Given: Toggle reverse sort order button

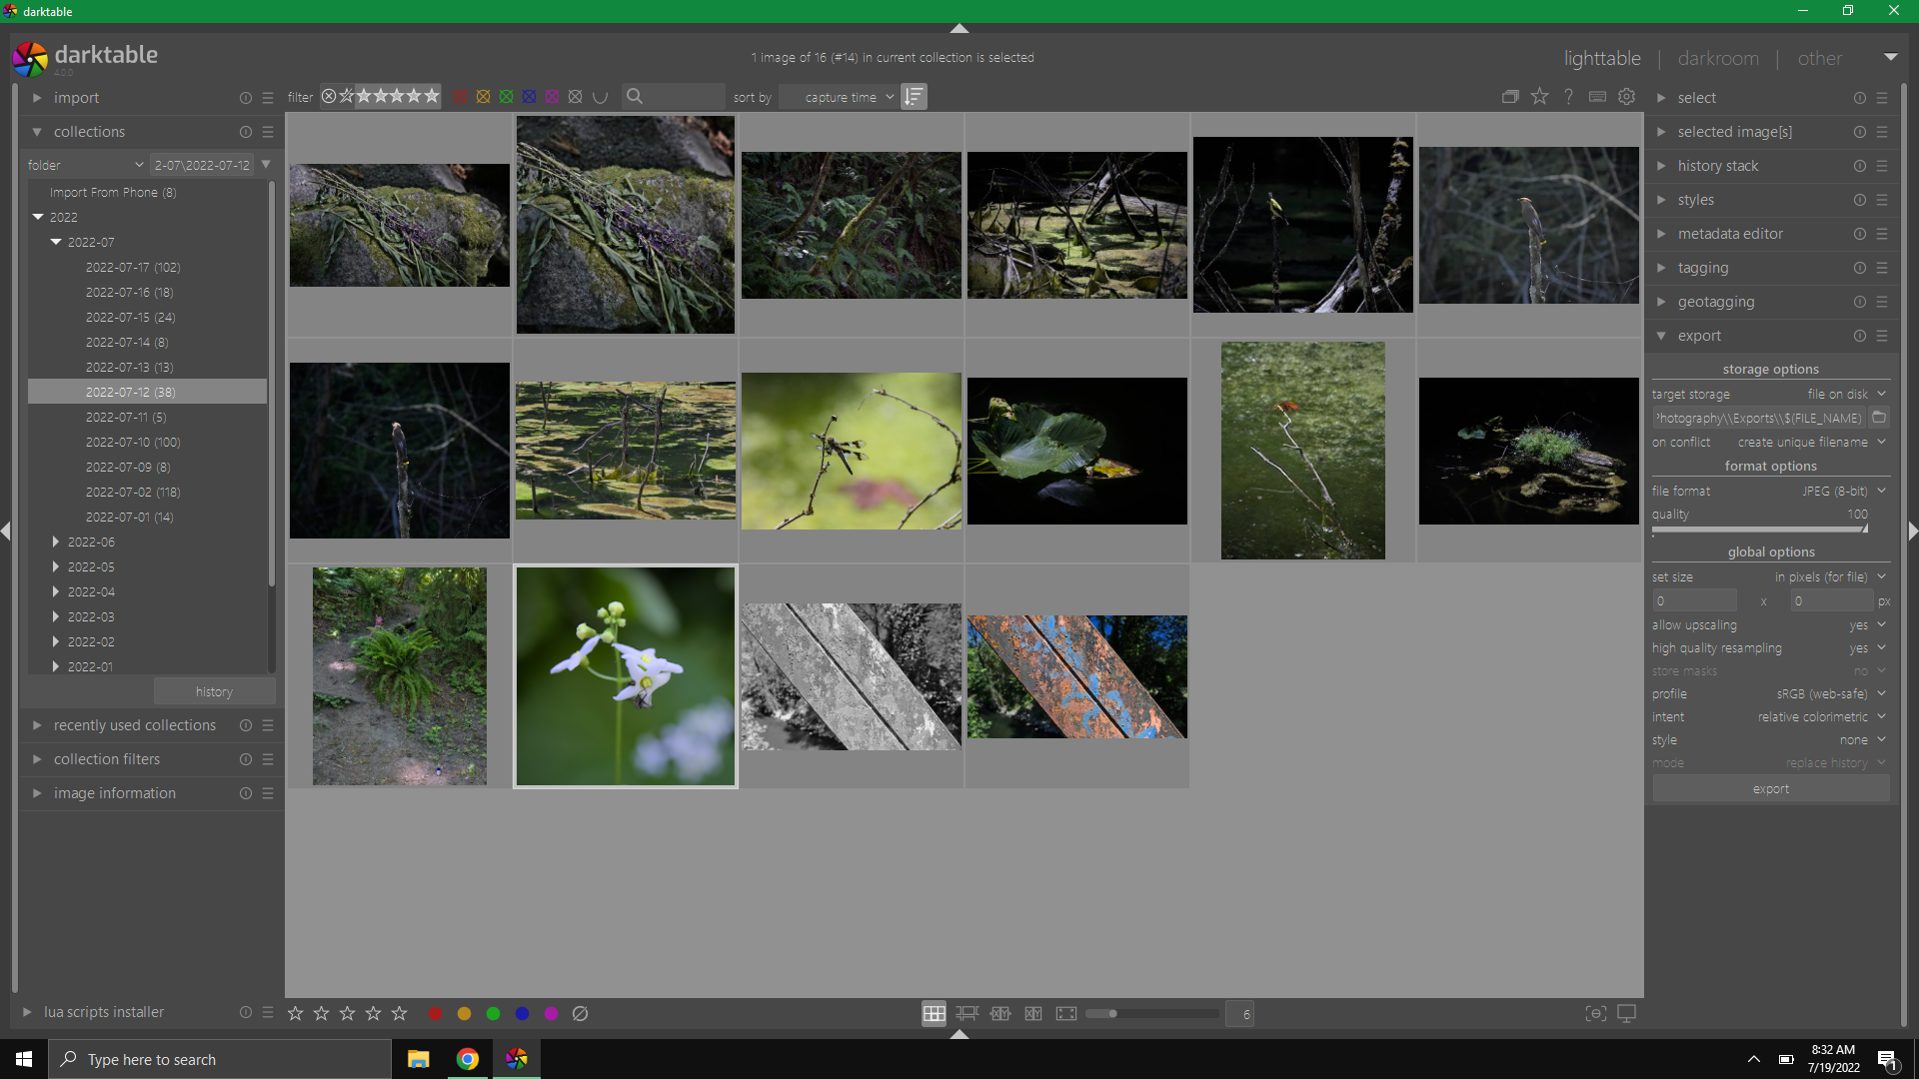Looking at the screenshot, I should [914, 97].
